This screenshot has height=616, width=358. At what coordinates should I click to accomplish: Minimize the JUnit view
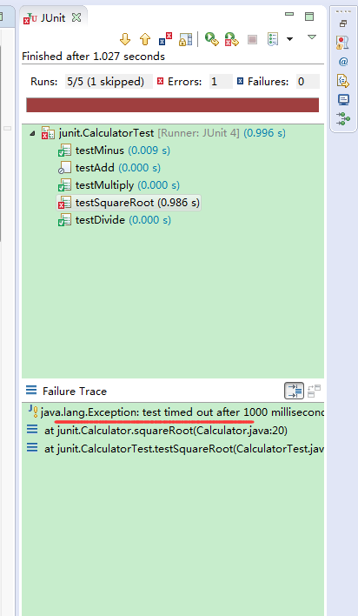click(289, 14)
